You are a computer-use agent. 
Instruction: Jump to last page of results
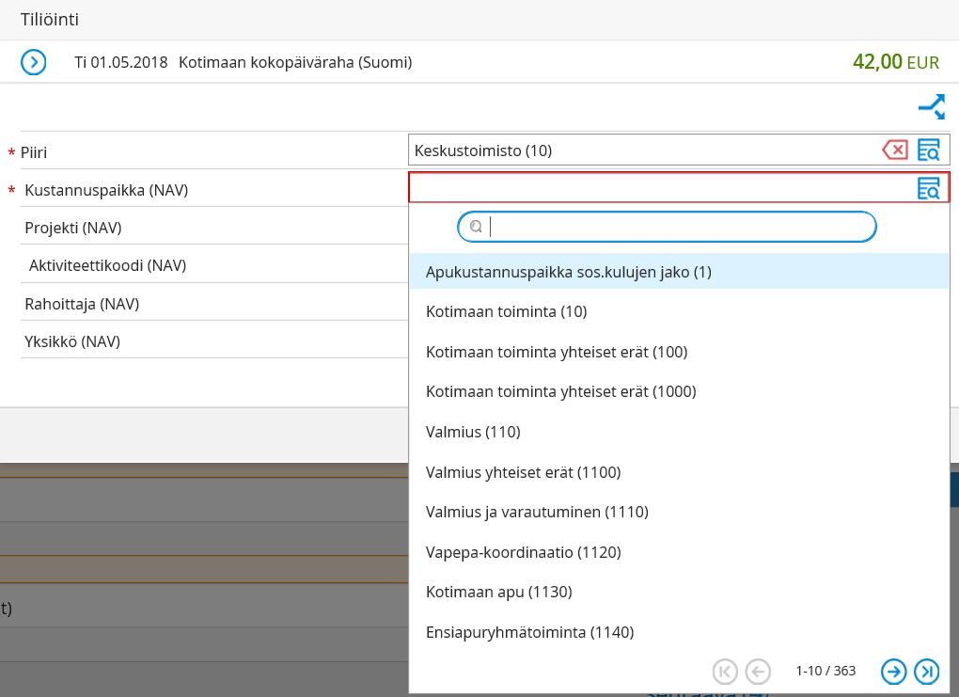(927, 672)
